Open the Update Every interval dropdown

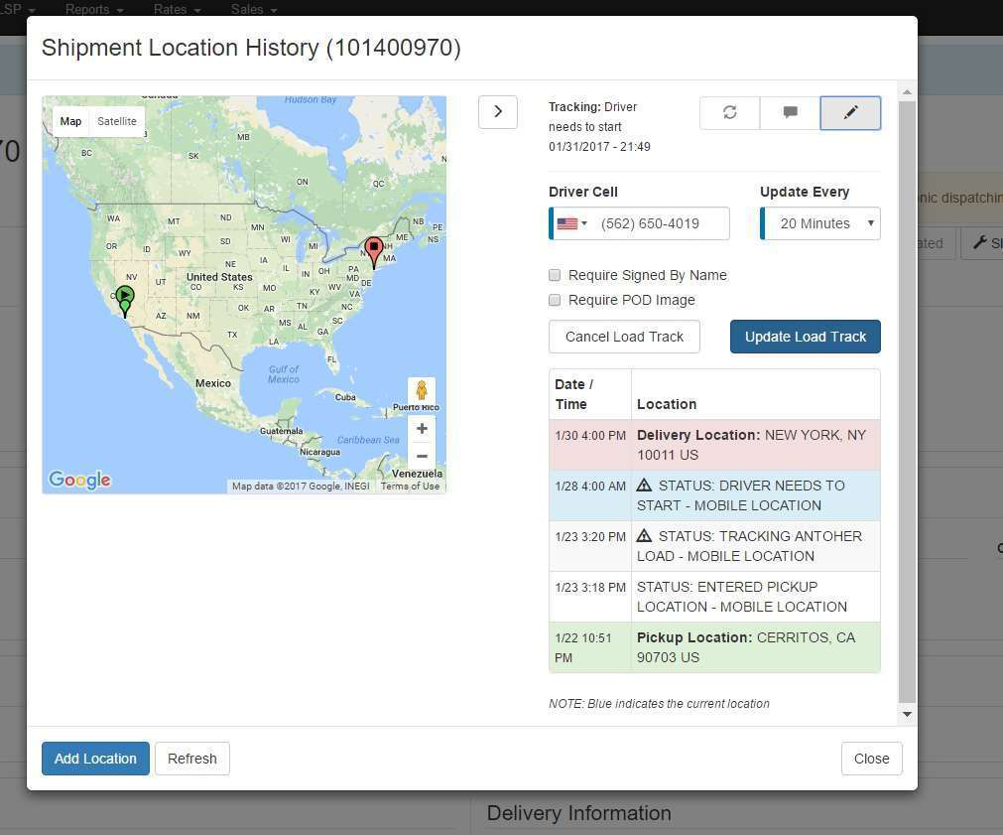coord(819,223)
